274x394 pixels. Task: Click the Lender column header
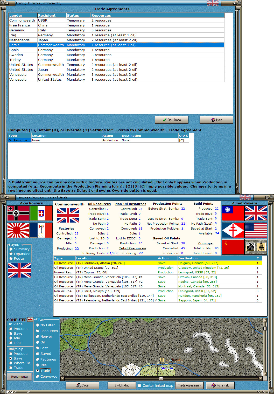23,16
